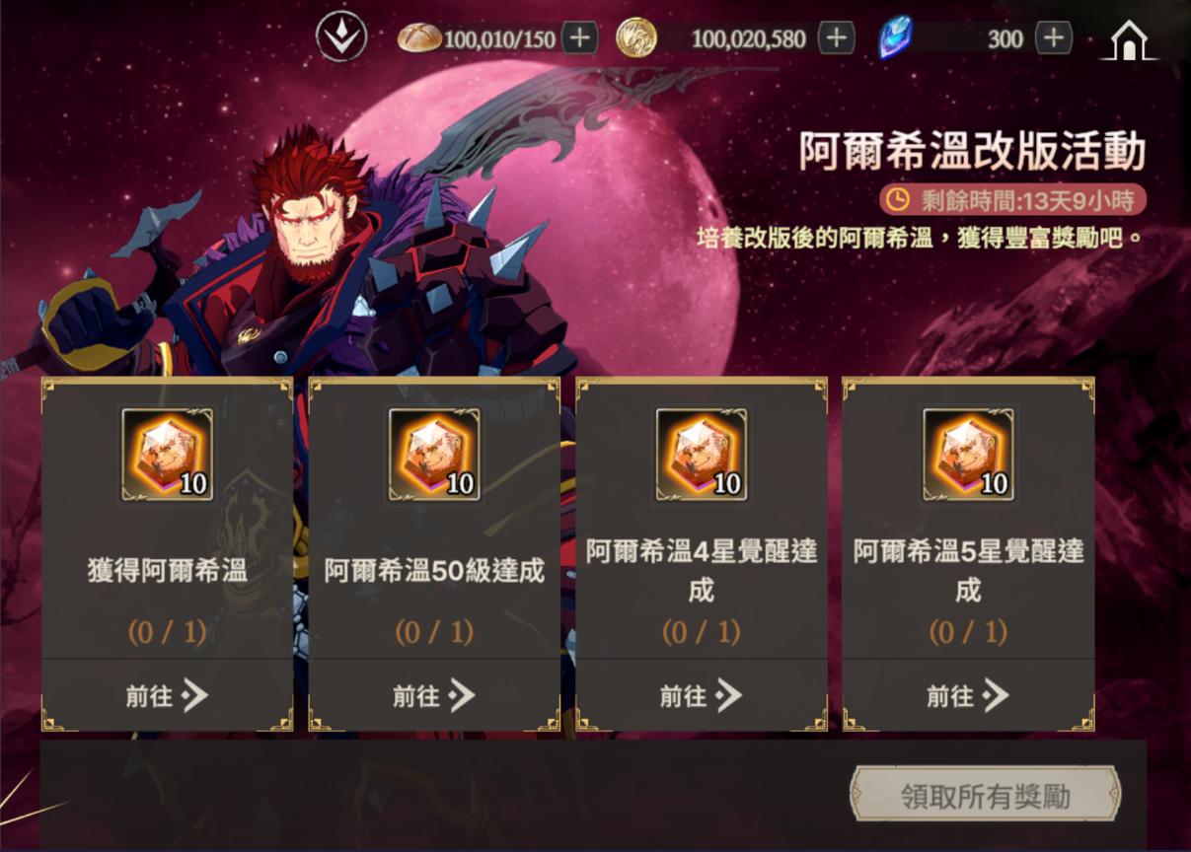Tap the gold coin currency icon
The width and height of the screenshot is (1191, 852).
[x=636, y=38]
